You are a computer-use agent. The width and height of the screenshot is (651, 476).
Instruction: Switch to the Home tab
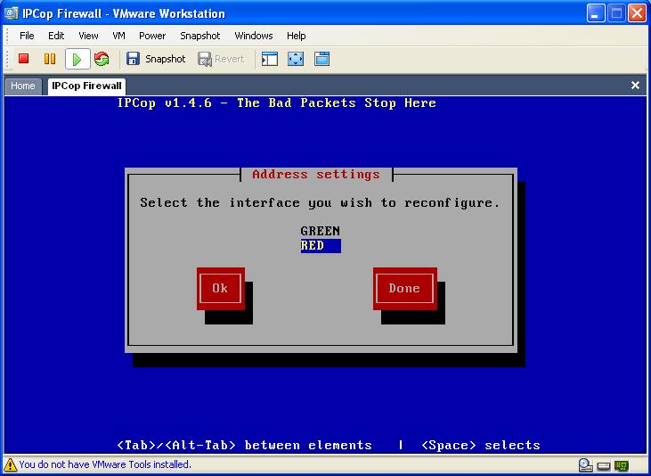[23, 86]
